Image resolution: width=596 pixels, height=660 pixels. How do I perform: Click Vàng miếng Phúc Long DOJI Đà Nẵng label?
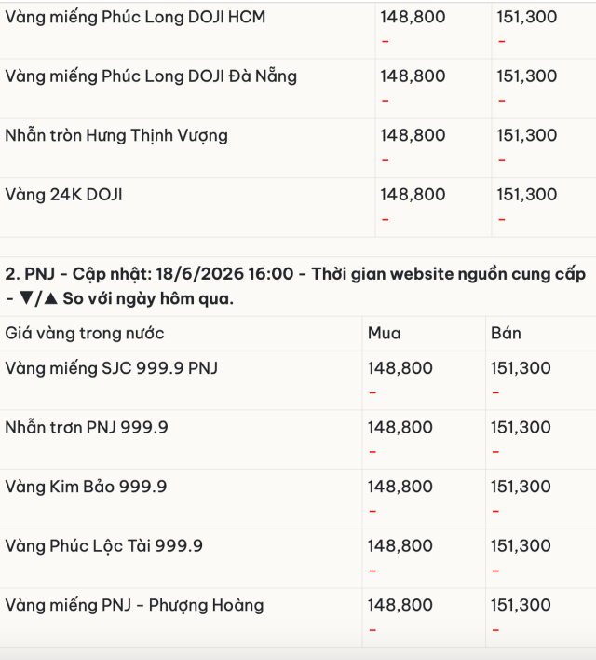(151, 76)
